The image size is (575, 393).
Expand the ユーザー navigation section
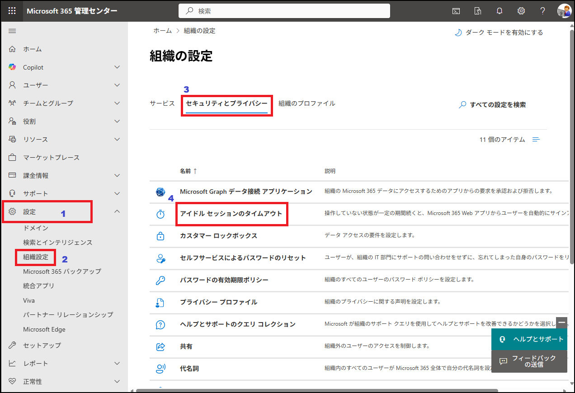(x=117, y=85)
